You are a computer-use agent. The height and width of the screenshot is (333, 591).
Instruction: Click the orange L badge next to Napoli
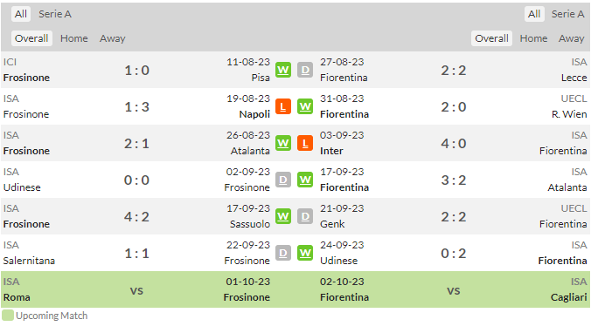click(x=283, y=106)
